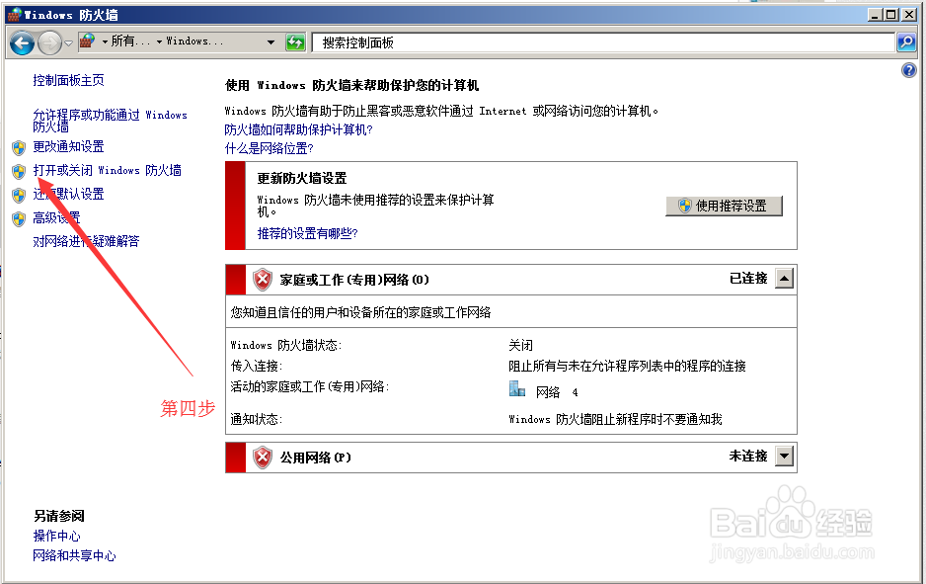Expand the dropdown arrow before 所有...
The height and width of the screenshot is (584, 926).
point(105,42)
